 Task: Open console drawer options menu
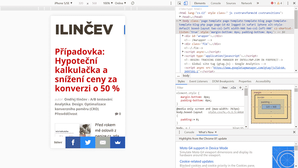click(179, 132)
